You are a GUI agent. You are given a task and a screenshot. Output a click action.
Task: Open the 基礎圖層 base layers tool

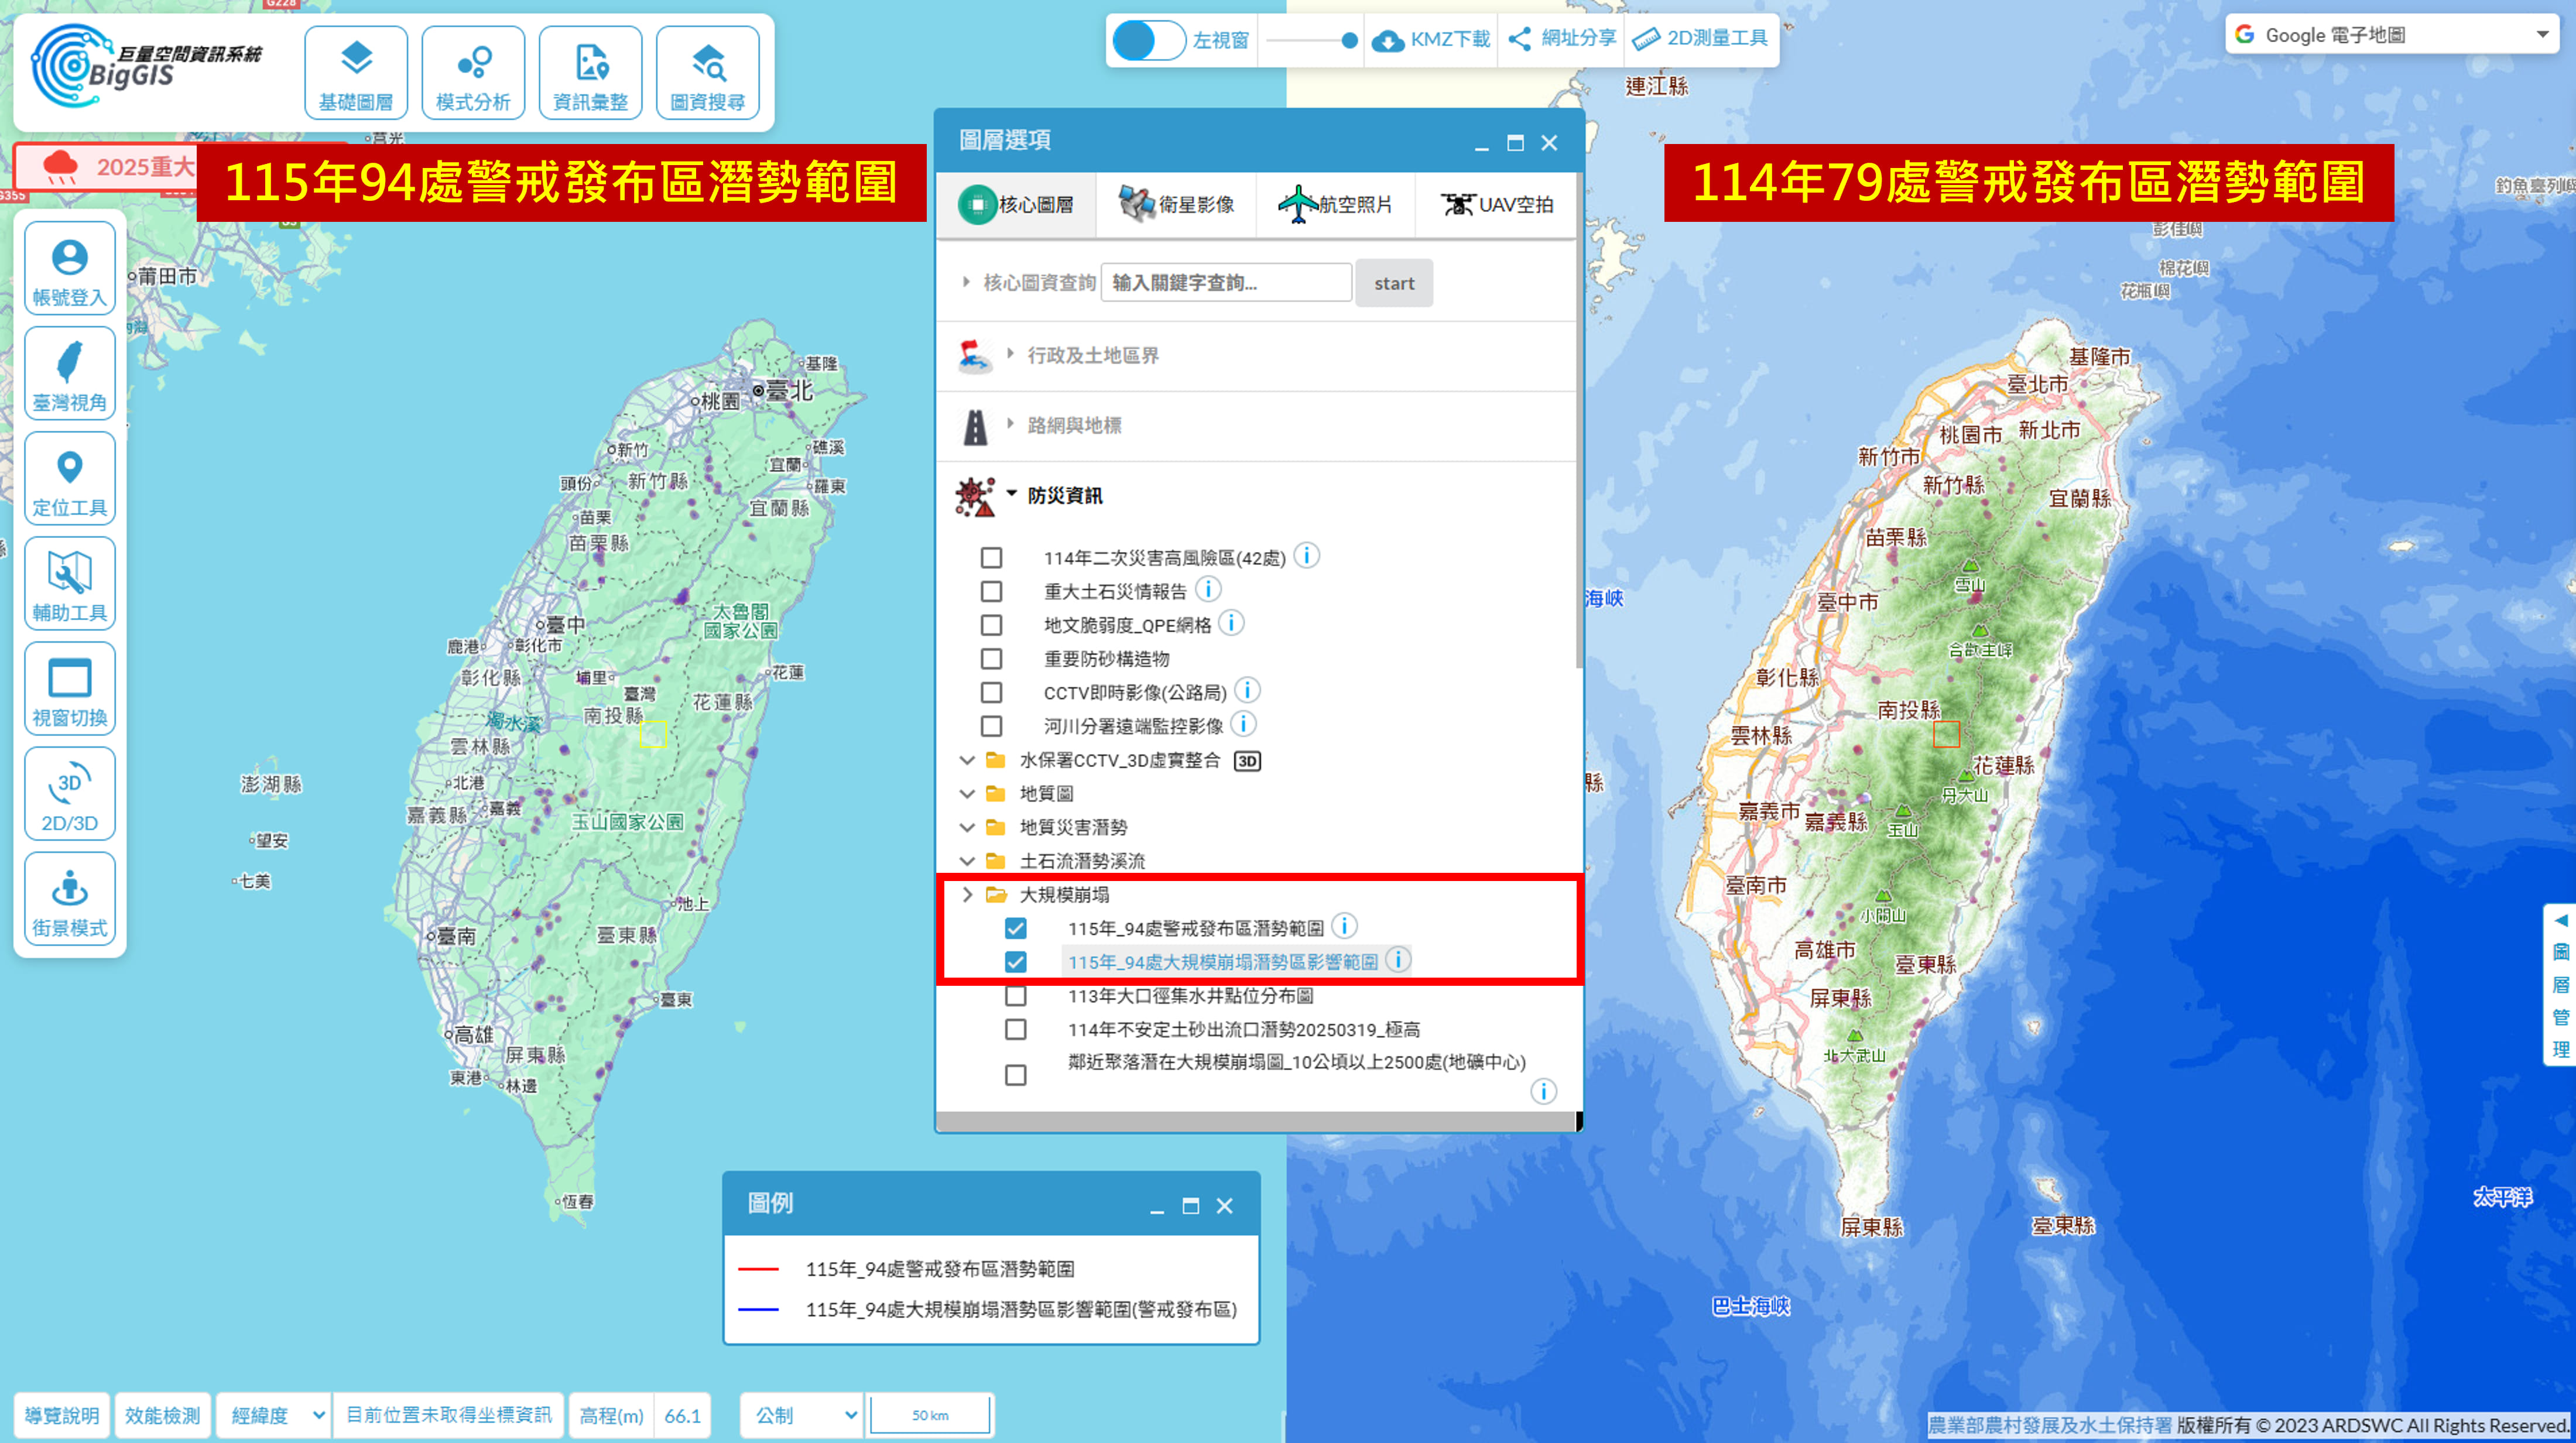pyautogui.click(x=355, y=73)
